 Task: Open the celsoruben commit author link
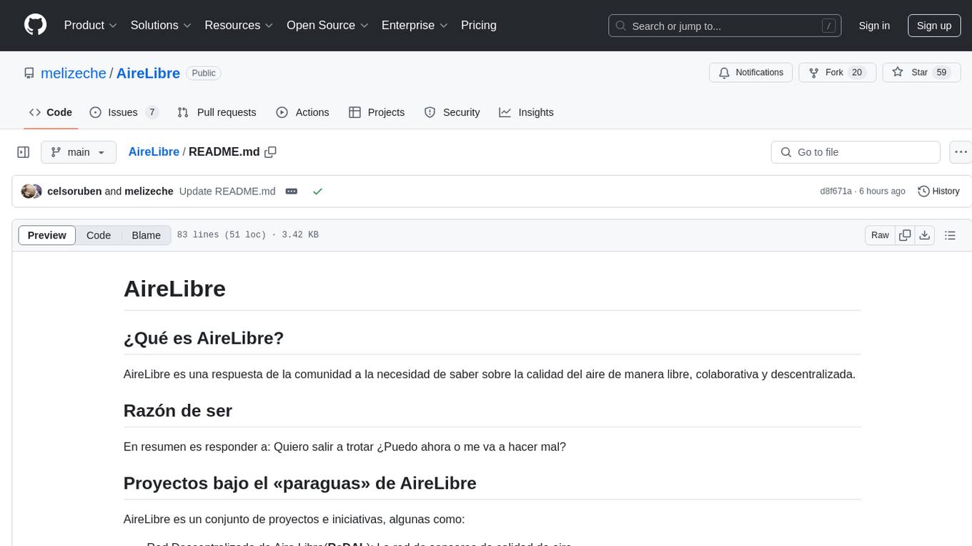click(74, 191)
